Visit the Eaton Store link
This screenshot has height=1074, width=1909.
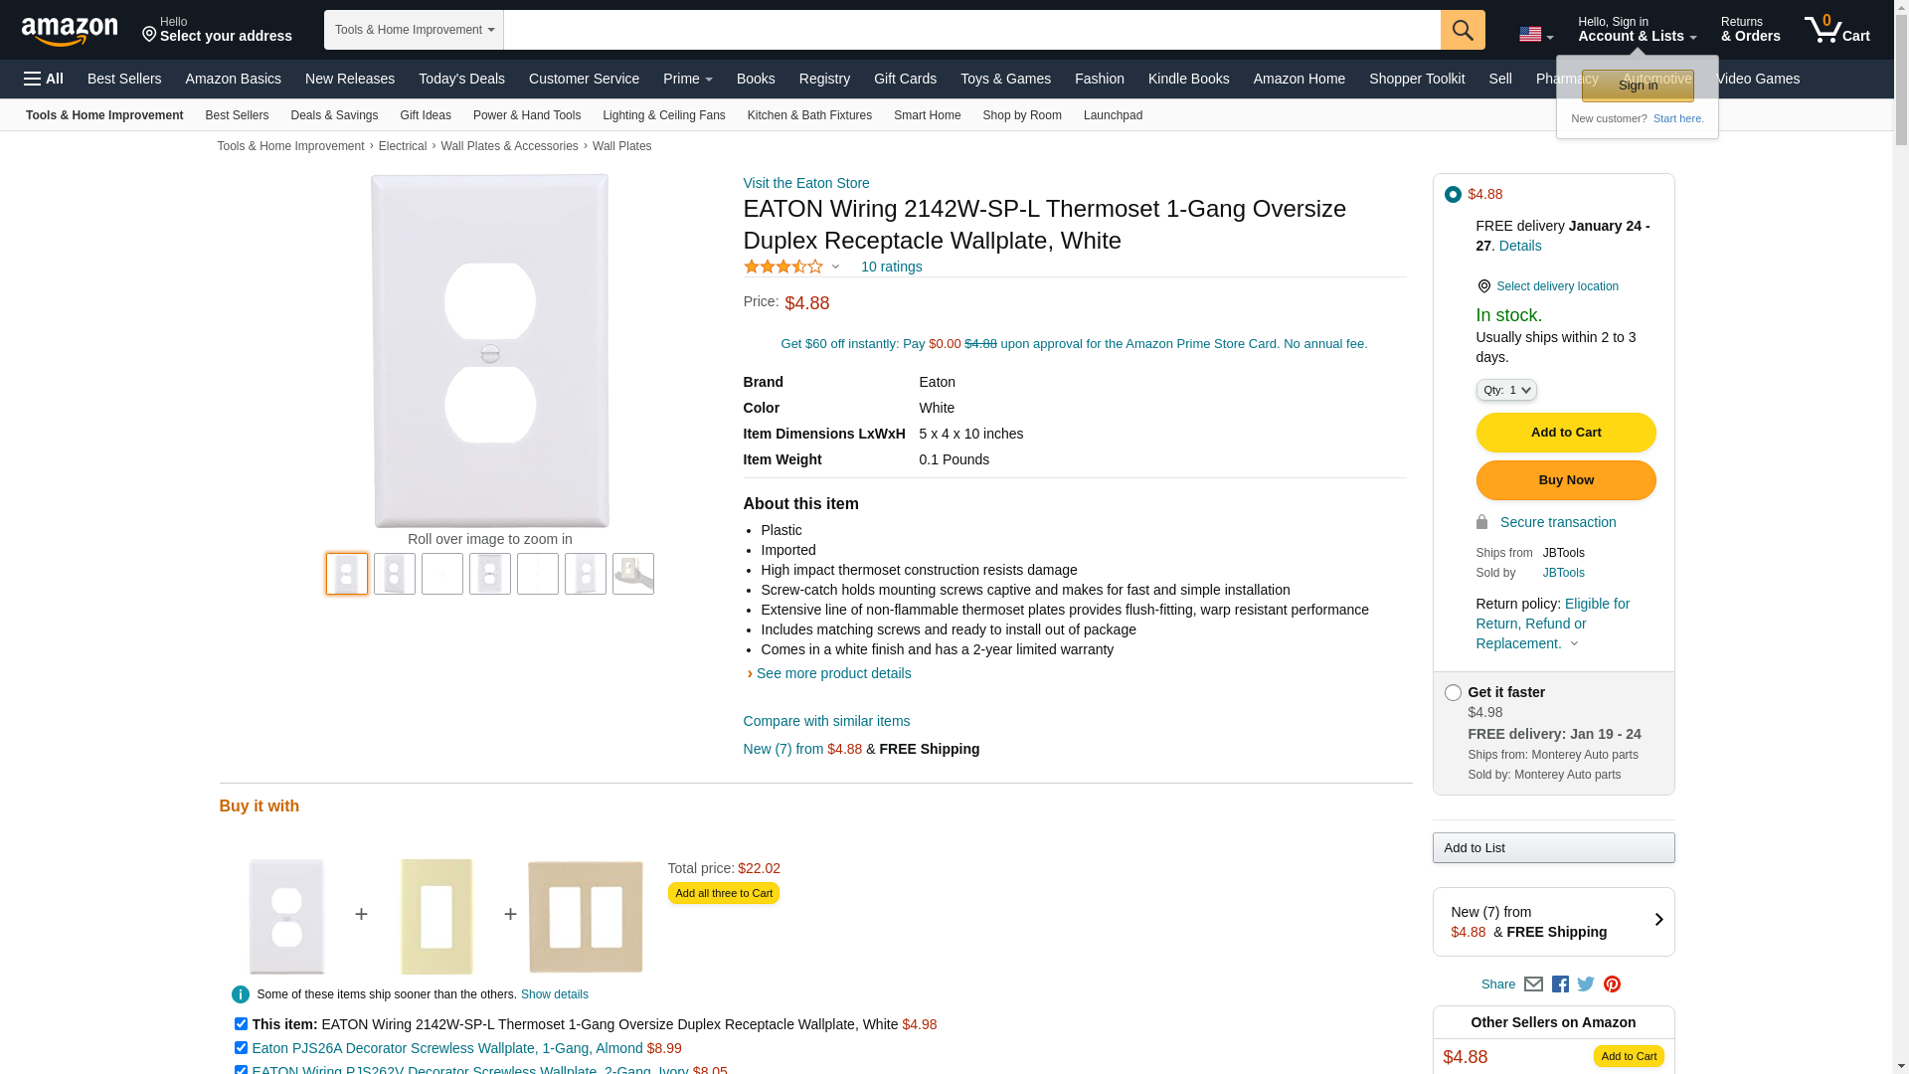pyautogui.click(x=805, y=183)
